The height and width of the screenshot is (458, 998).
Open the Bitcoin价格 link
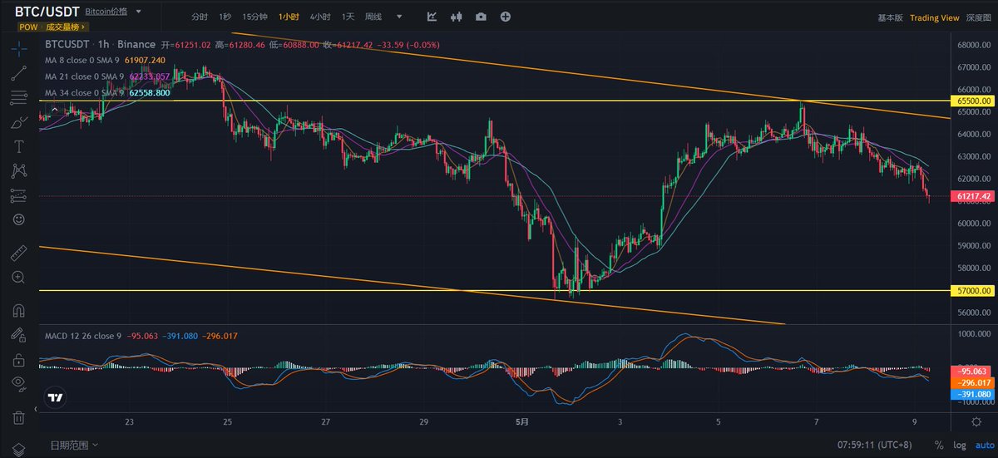[106, 12]
